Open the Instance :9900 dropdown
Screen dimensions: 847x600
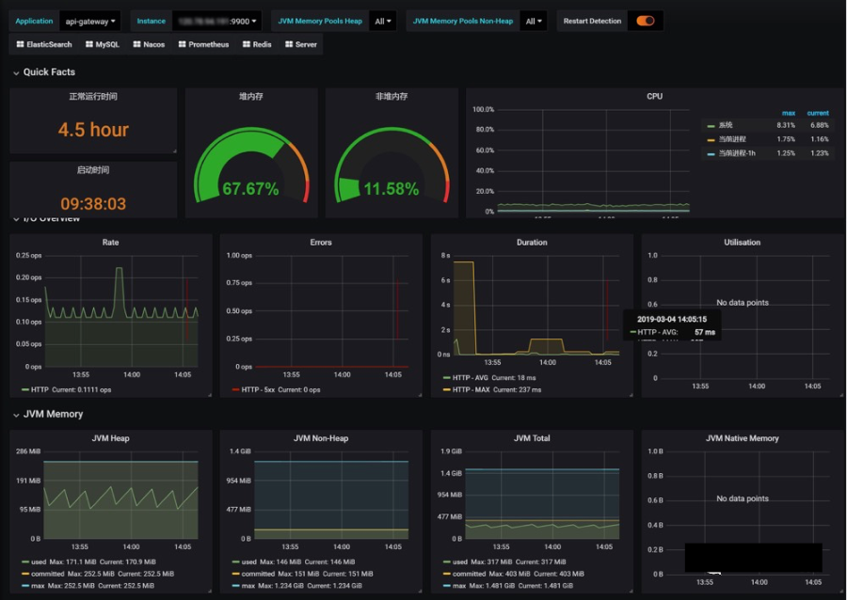click(217, 21)
